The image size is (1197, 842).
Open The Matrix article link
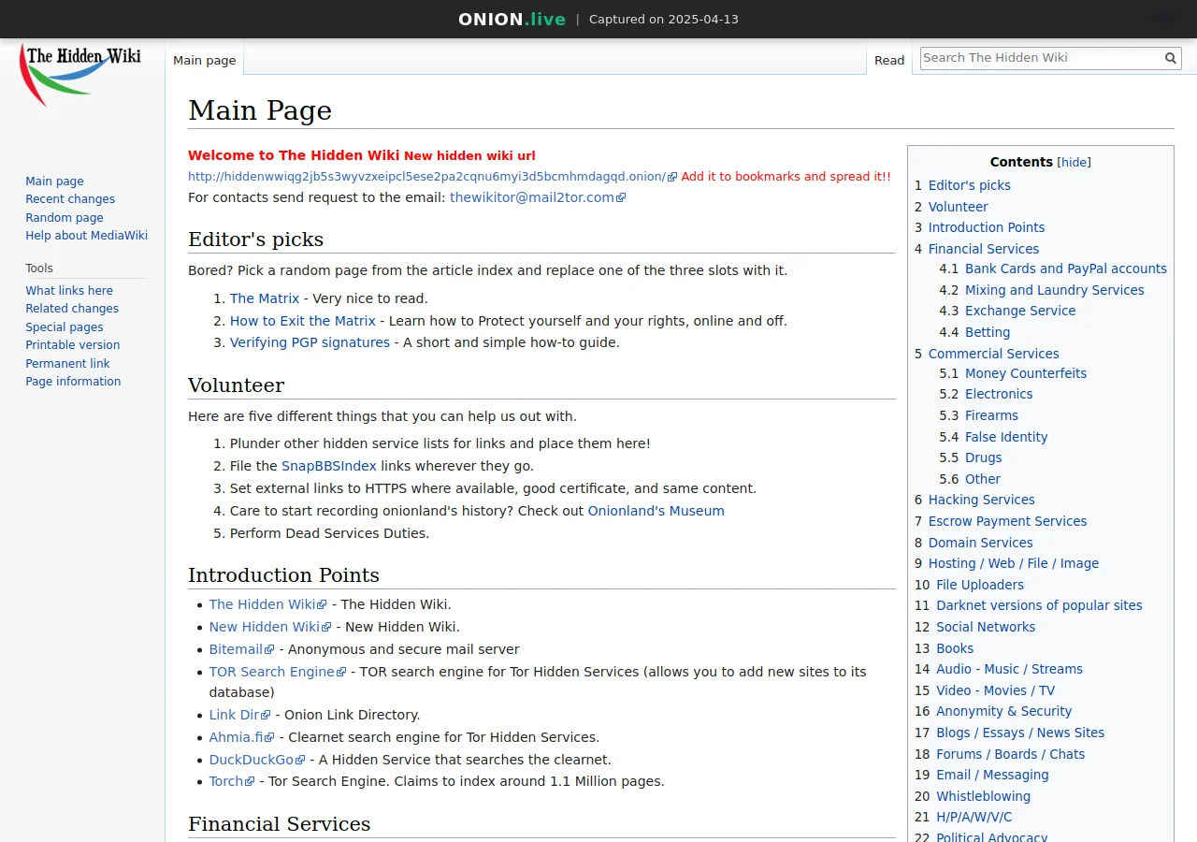click(x=265, y=298)
